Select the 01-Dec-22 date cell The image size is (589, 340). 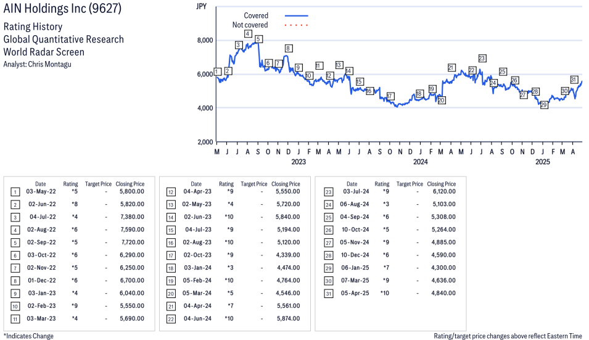pyautogui.click(x=42, y=280)
